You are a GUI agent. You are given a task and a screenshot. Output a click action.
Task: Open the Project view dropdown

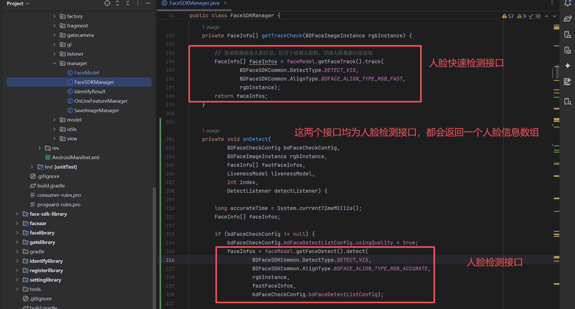(x=18, y=3)
